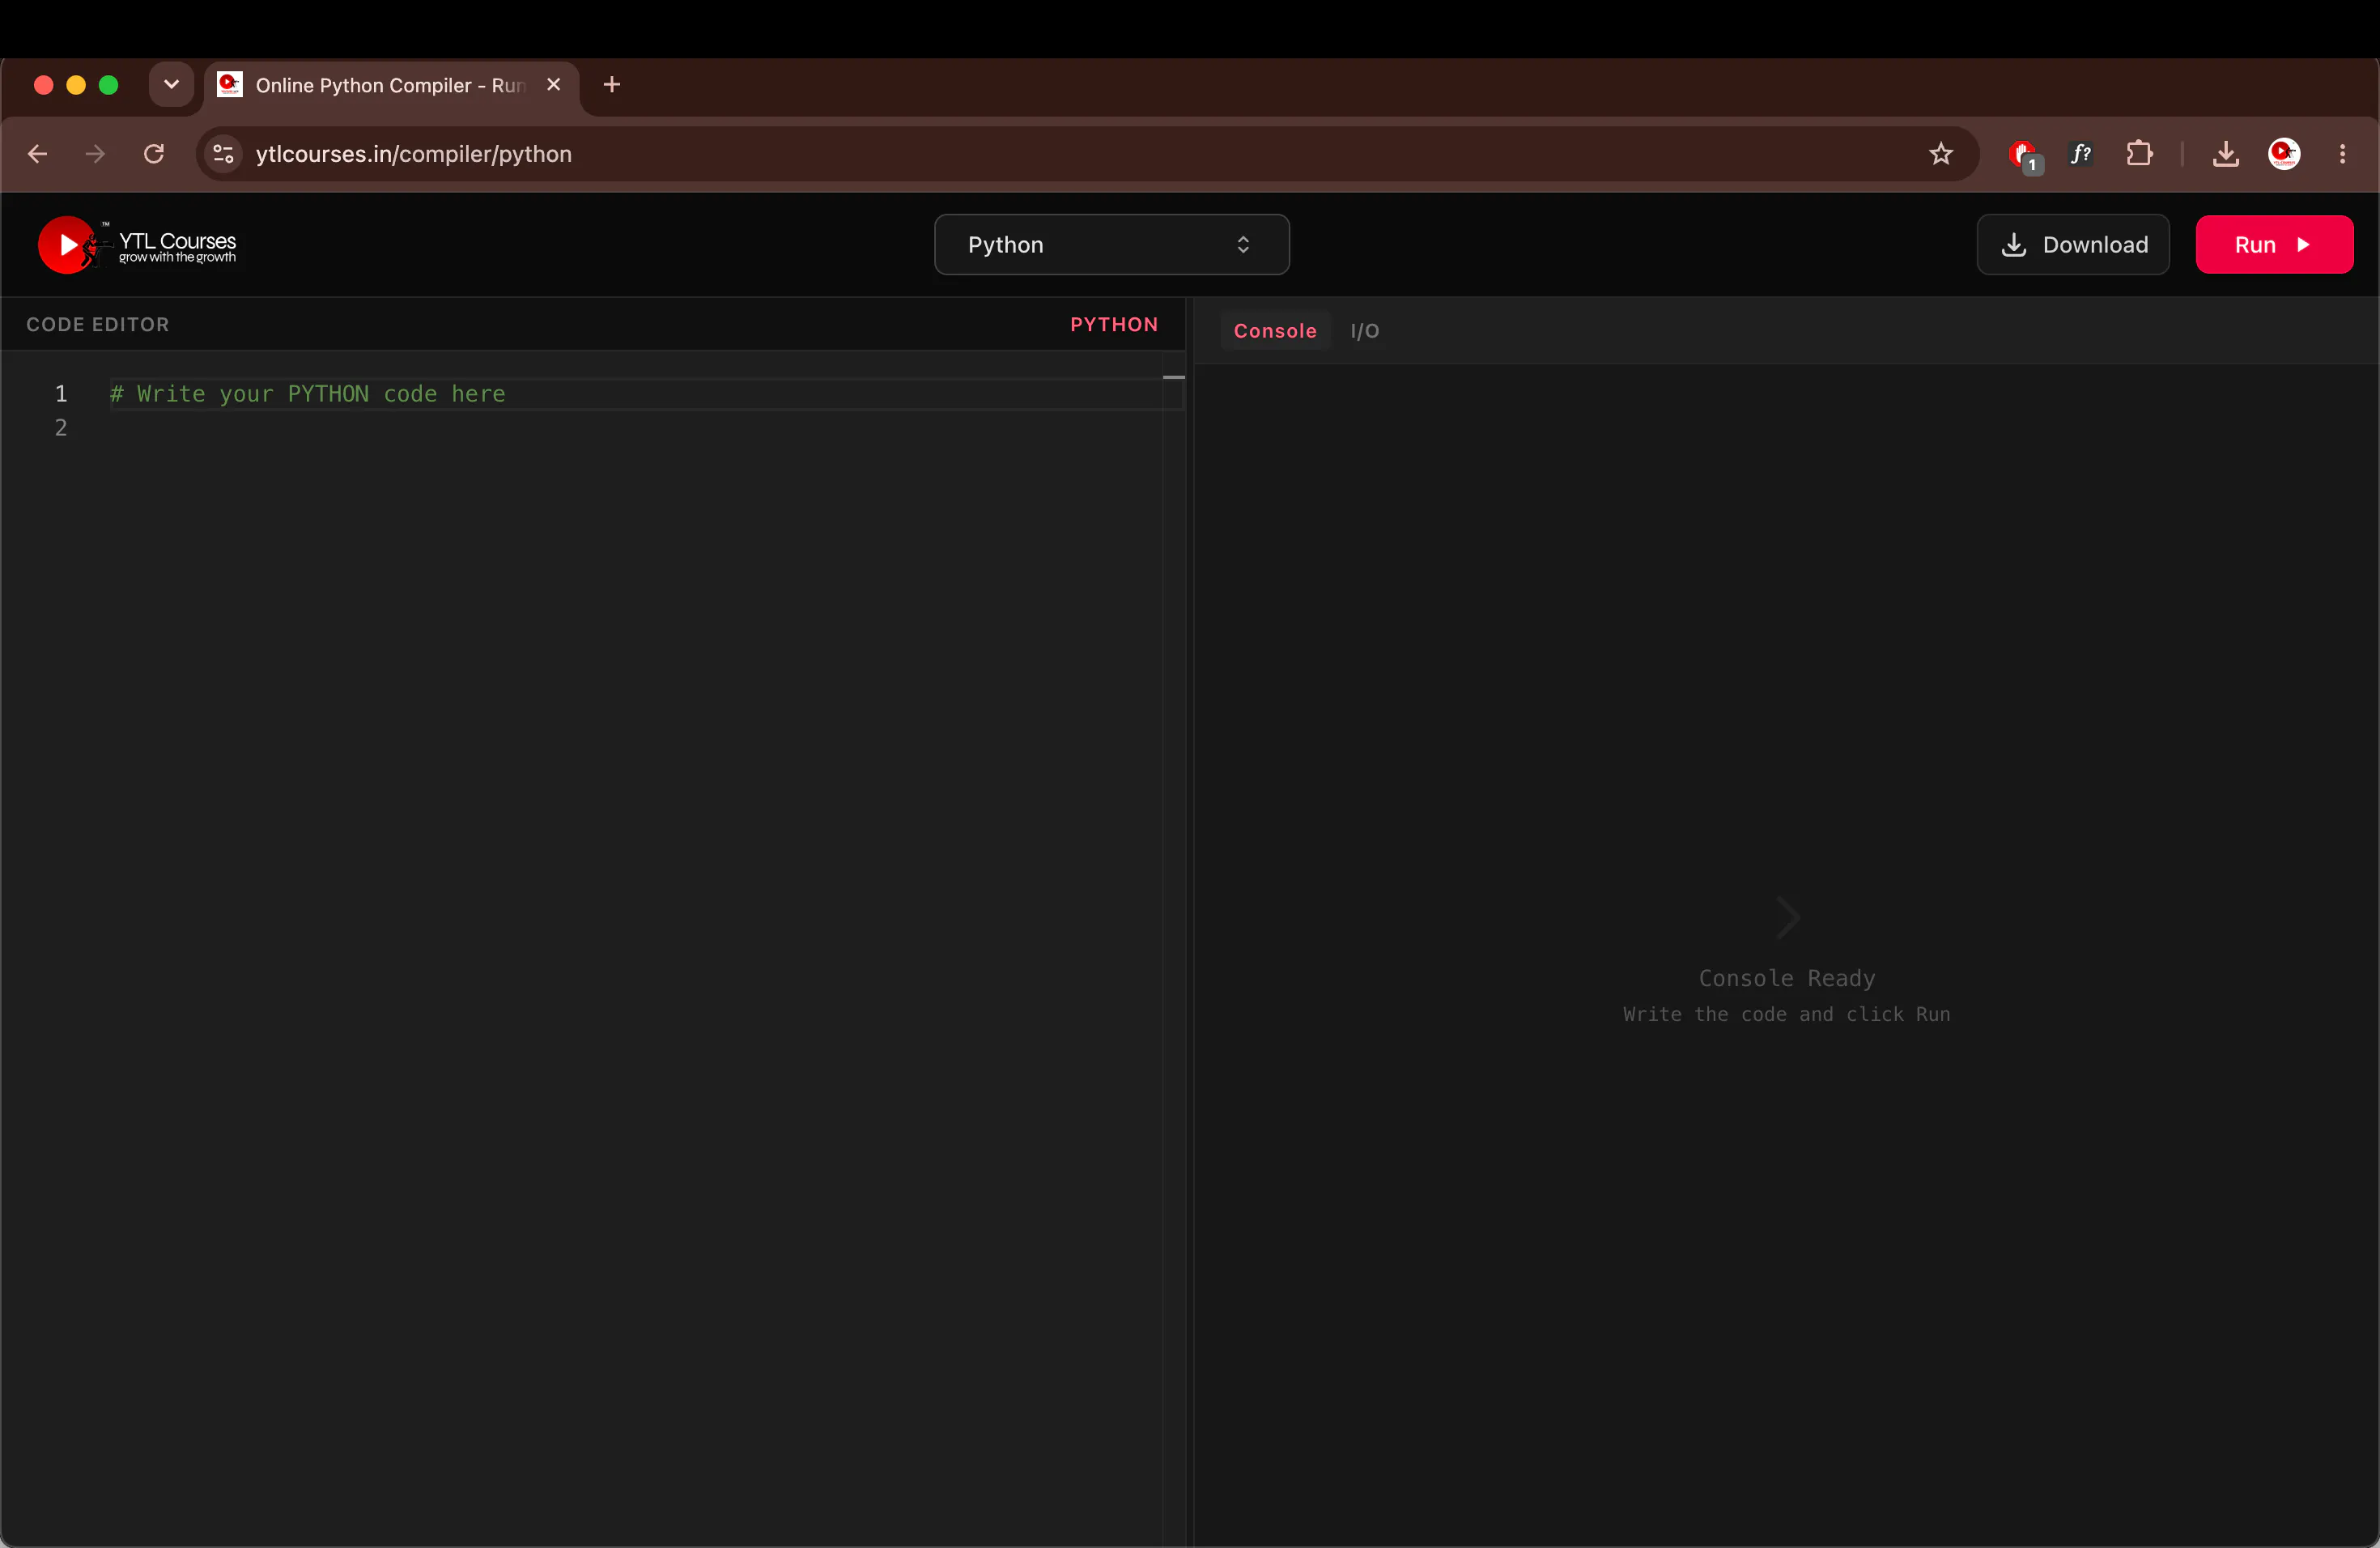Download the code file
This screenshot has width=2380, height=1548.
[x=2072, y=245]
